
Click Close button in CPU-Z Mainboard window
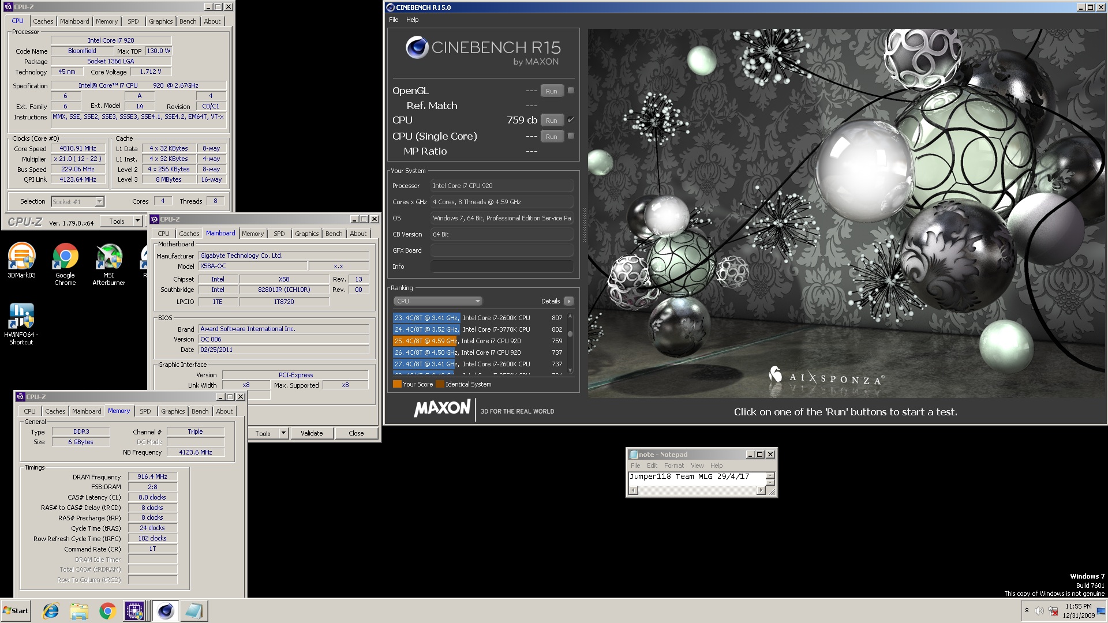tap(356, 433)
